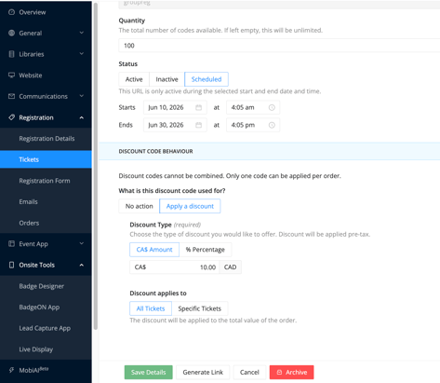Image resolution: width=440 pixels, height=383 pixels.
Task: Click the sidebar vertical scrollbar
Action: click(x=96, y=166)
